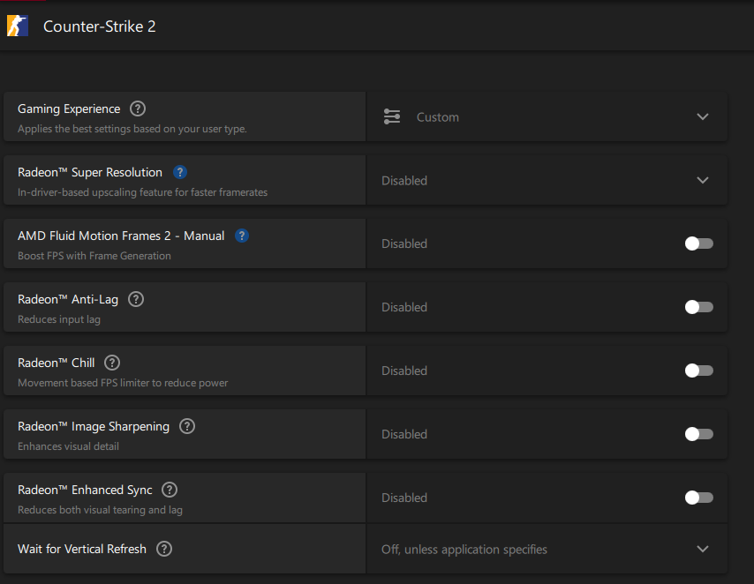Screen dimensions: 754x584
Task: Turn on the Radeon Anti-Lag switch
Action: (x=698, y=307)
